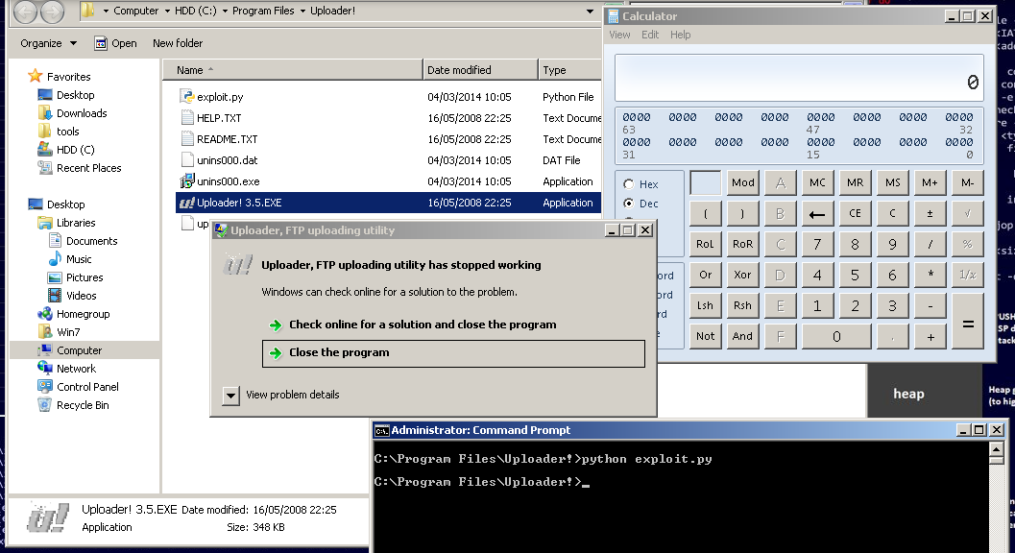This screenshot has height=553, width=1015.
Task: Select the Uploader! 3.5.EXE application icon
Action: pos(187,203)
